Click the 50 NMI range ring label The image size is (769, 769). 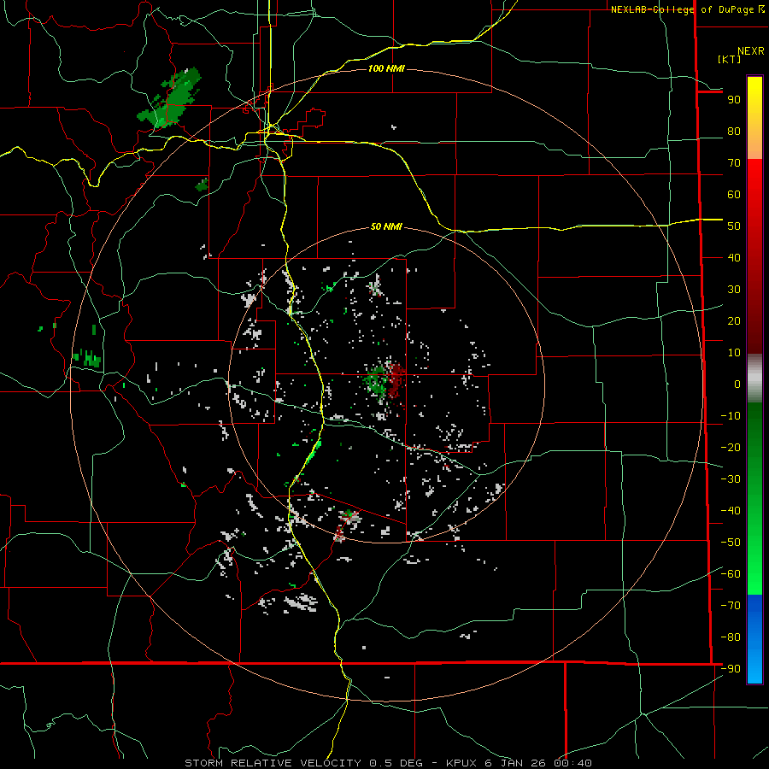[386, 226]
